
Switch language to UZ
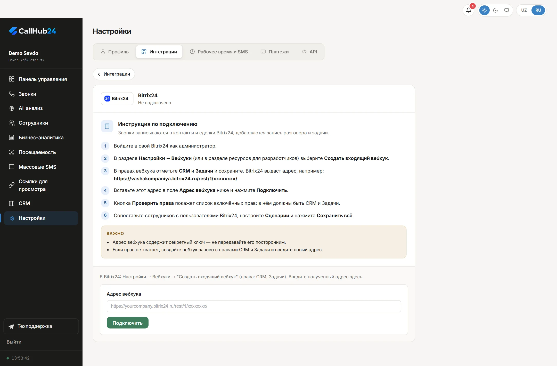pos(524,10)
